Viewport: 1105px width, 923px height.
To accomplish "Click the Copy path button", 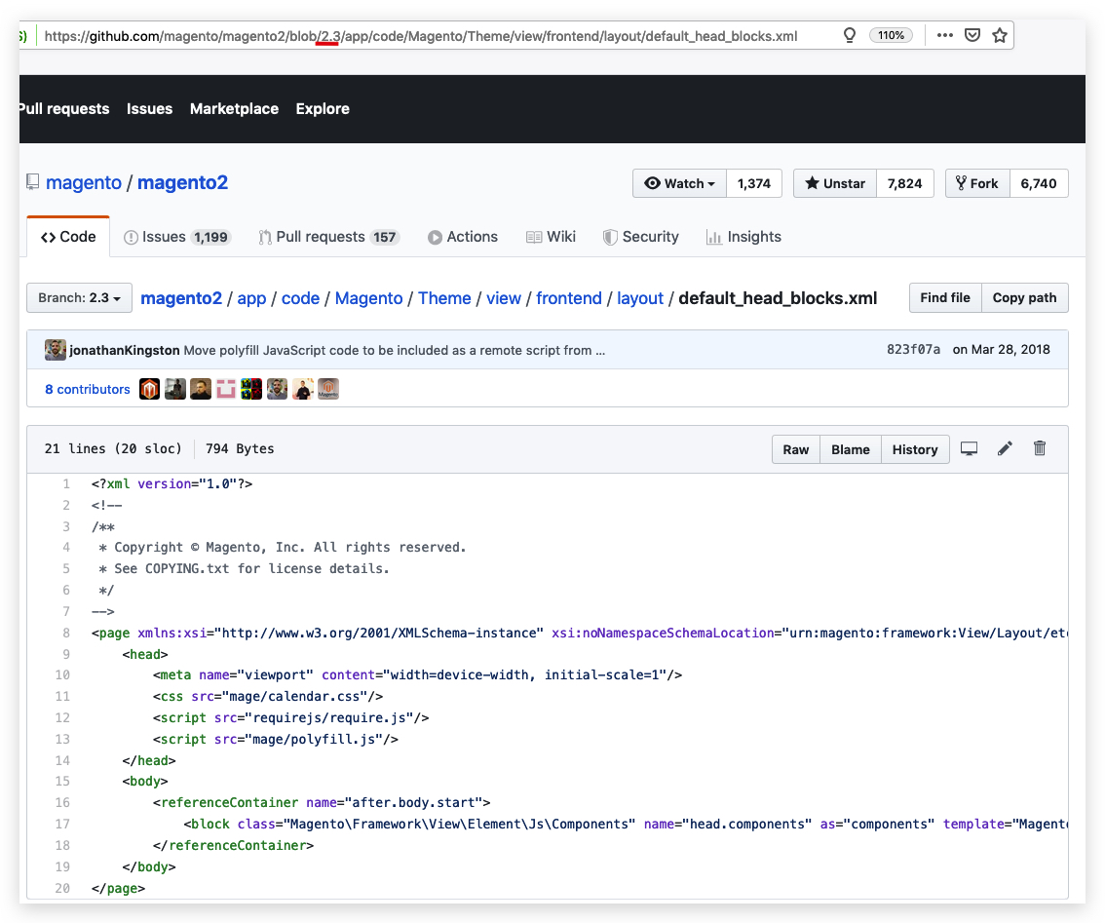I will tap(1025, 297).
